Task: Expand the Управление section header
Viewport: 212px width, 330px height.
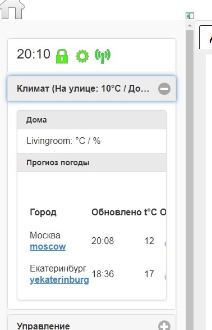Action: [91, 323]
